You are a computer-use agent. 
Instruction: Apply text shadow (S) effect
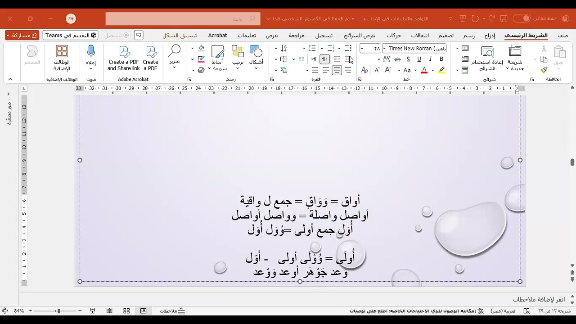coord(408,59)
